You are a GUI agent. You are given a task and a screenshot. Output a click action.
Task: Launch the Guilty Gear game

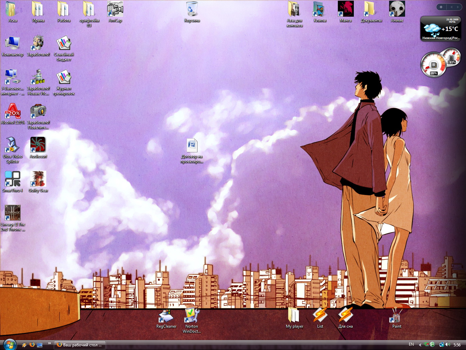(x=38, y=182)
